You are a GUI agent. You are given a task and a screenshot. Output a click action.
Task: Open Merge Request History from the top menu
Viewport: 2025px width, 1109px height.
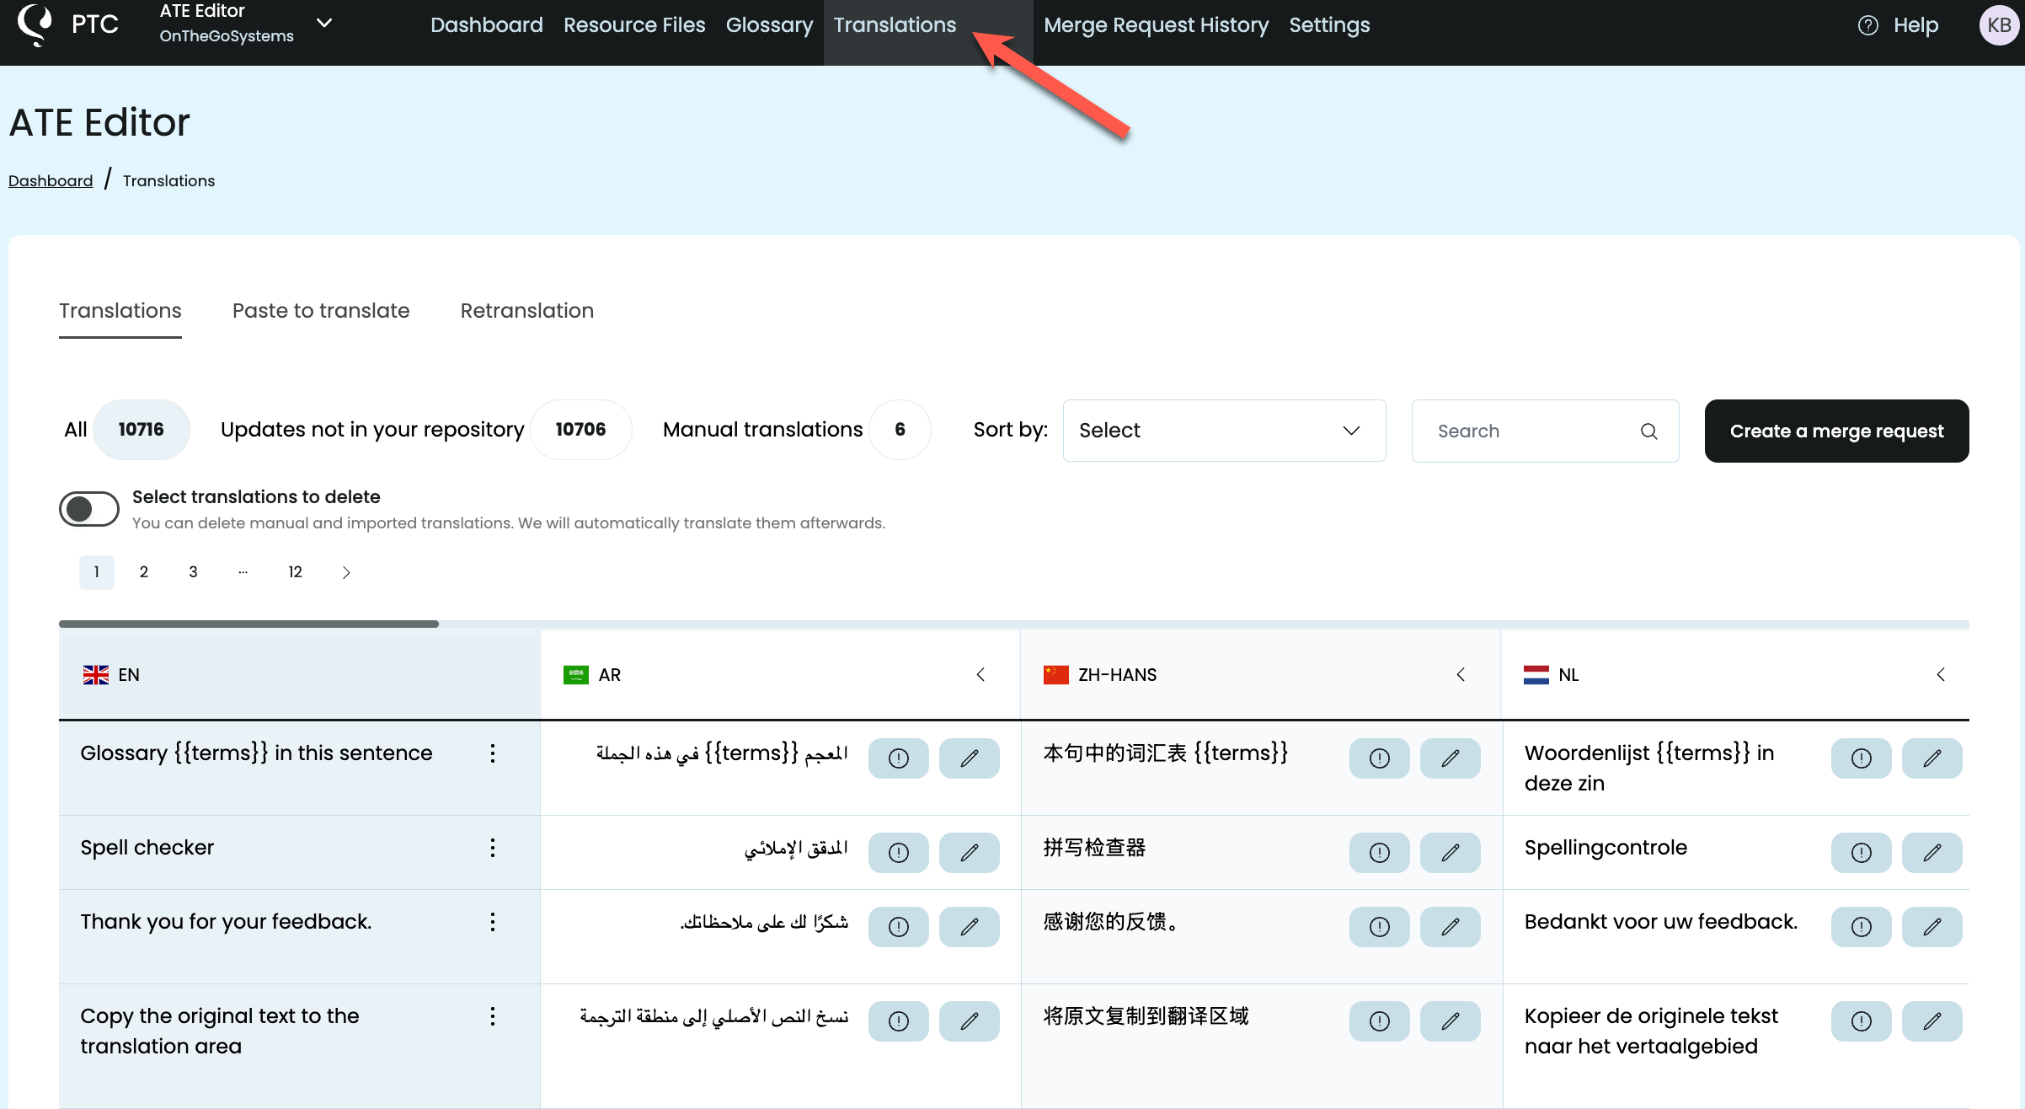[x=1155, y=24]
